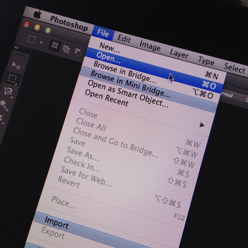Select the Rectangular Marquee tool in toolbox
This screenshot has height=248, width=248.
[12, 79]
